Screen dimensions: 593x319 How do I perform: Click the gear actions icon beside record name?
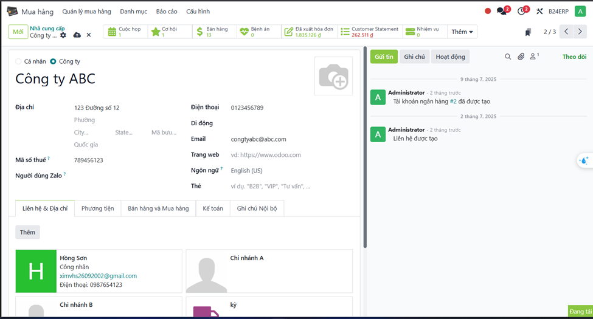[x=63, y=35]
